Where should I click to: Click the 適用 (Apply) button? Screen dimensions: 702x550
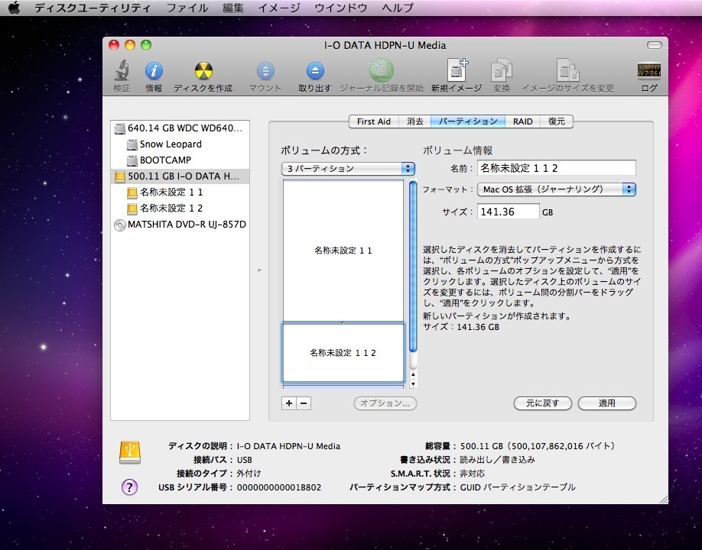606,403
